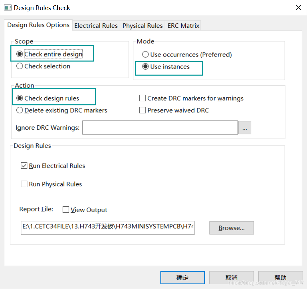This screenshot has height=289, width=307.
Task: Go to the ERC Matrix tab
Action: coord(183,26)
